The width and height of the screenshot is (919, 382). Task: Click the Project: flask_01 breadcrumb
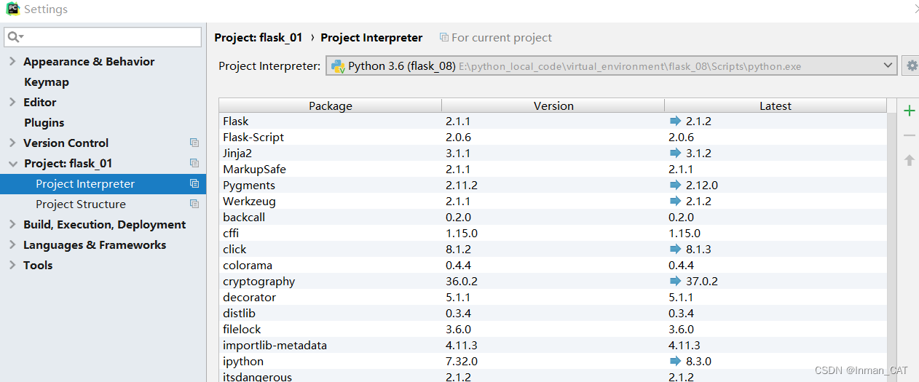coord(258,38)
